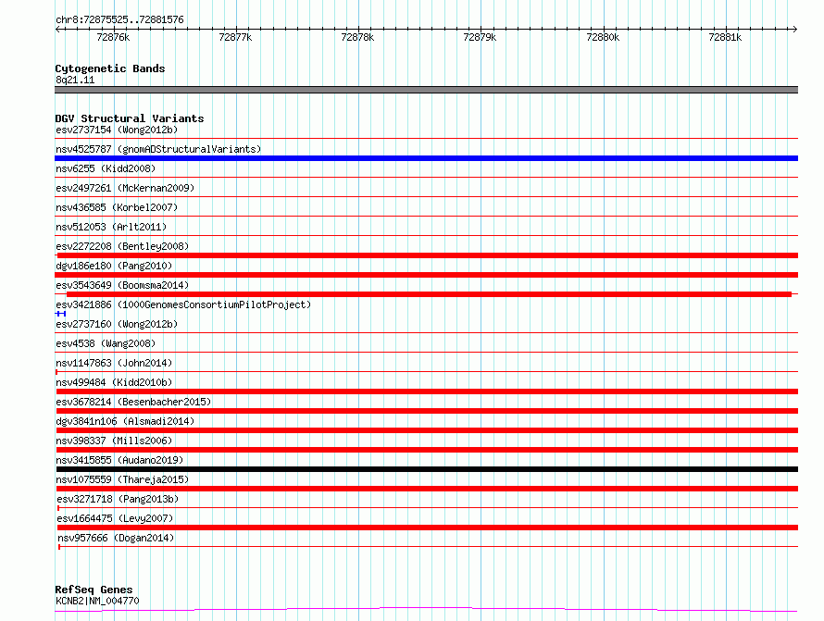Open variant nsv1147863 (John2014)
The width and height of the screenshot is (824, 621).
click(x=114, y=363)
